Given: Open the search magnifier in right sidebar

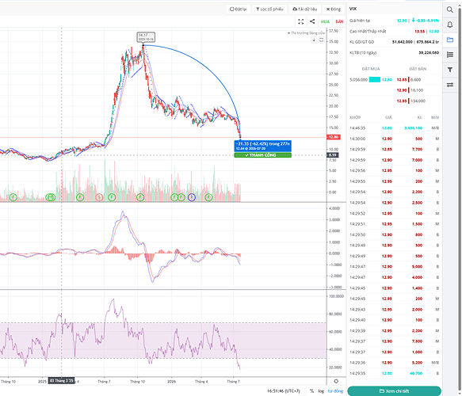Looking at the screenshot, I should [449, 10].
